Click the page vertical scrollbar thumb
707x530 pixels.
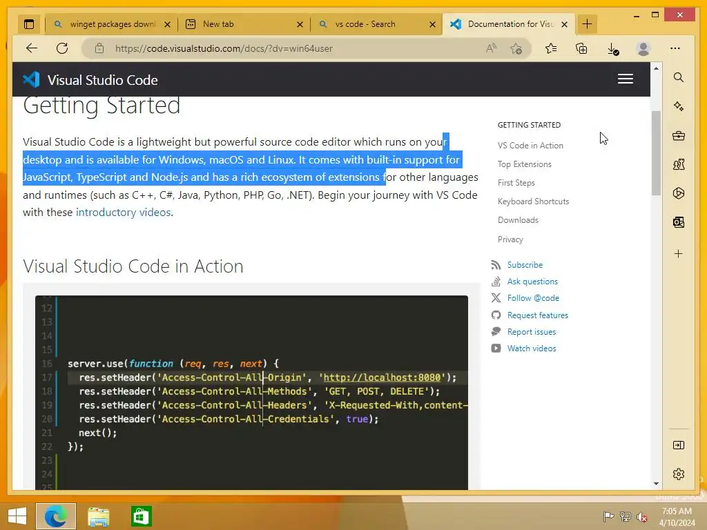click(x=656, y=153)
